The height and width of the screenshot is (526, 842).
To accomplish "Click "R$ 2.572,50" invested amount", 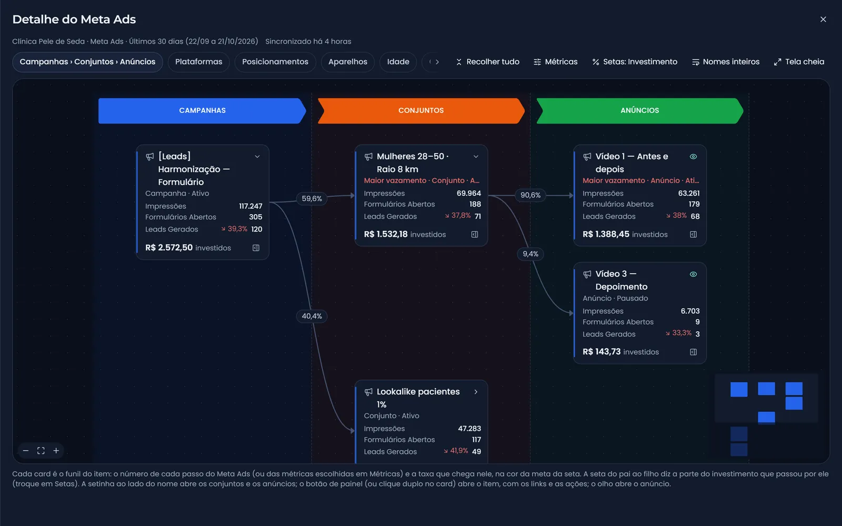I will pyautogui.click(x=169, y=248).
